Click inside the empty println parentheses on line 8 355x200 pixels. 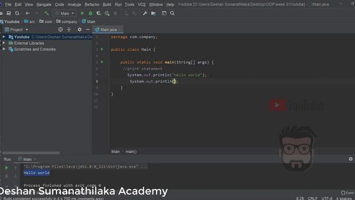pos(174,81)
